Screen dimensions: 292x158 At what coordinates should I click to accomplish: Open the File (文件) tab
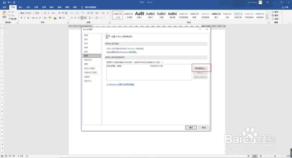(x=4, y=7)
